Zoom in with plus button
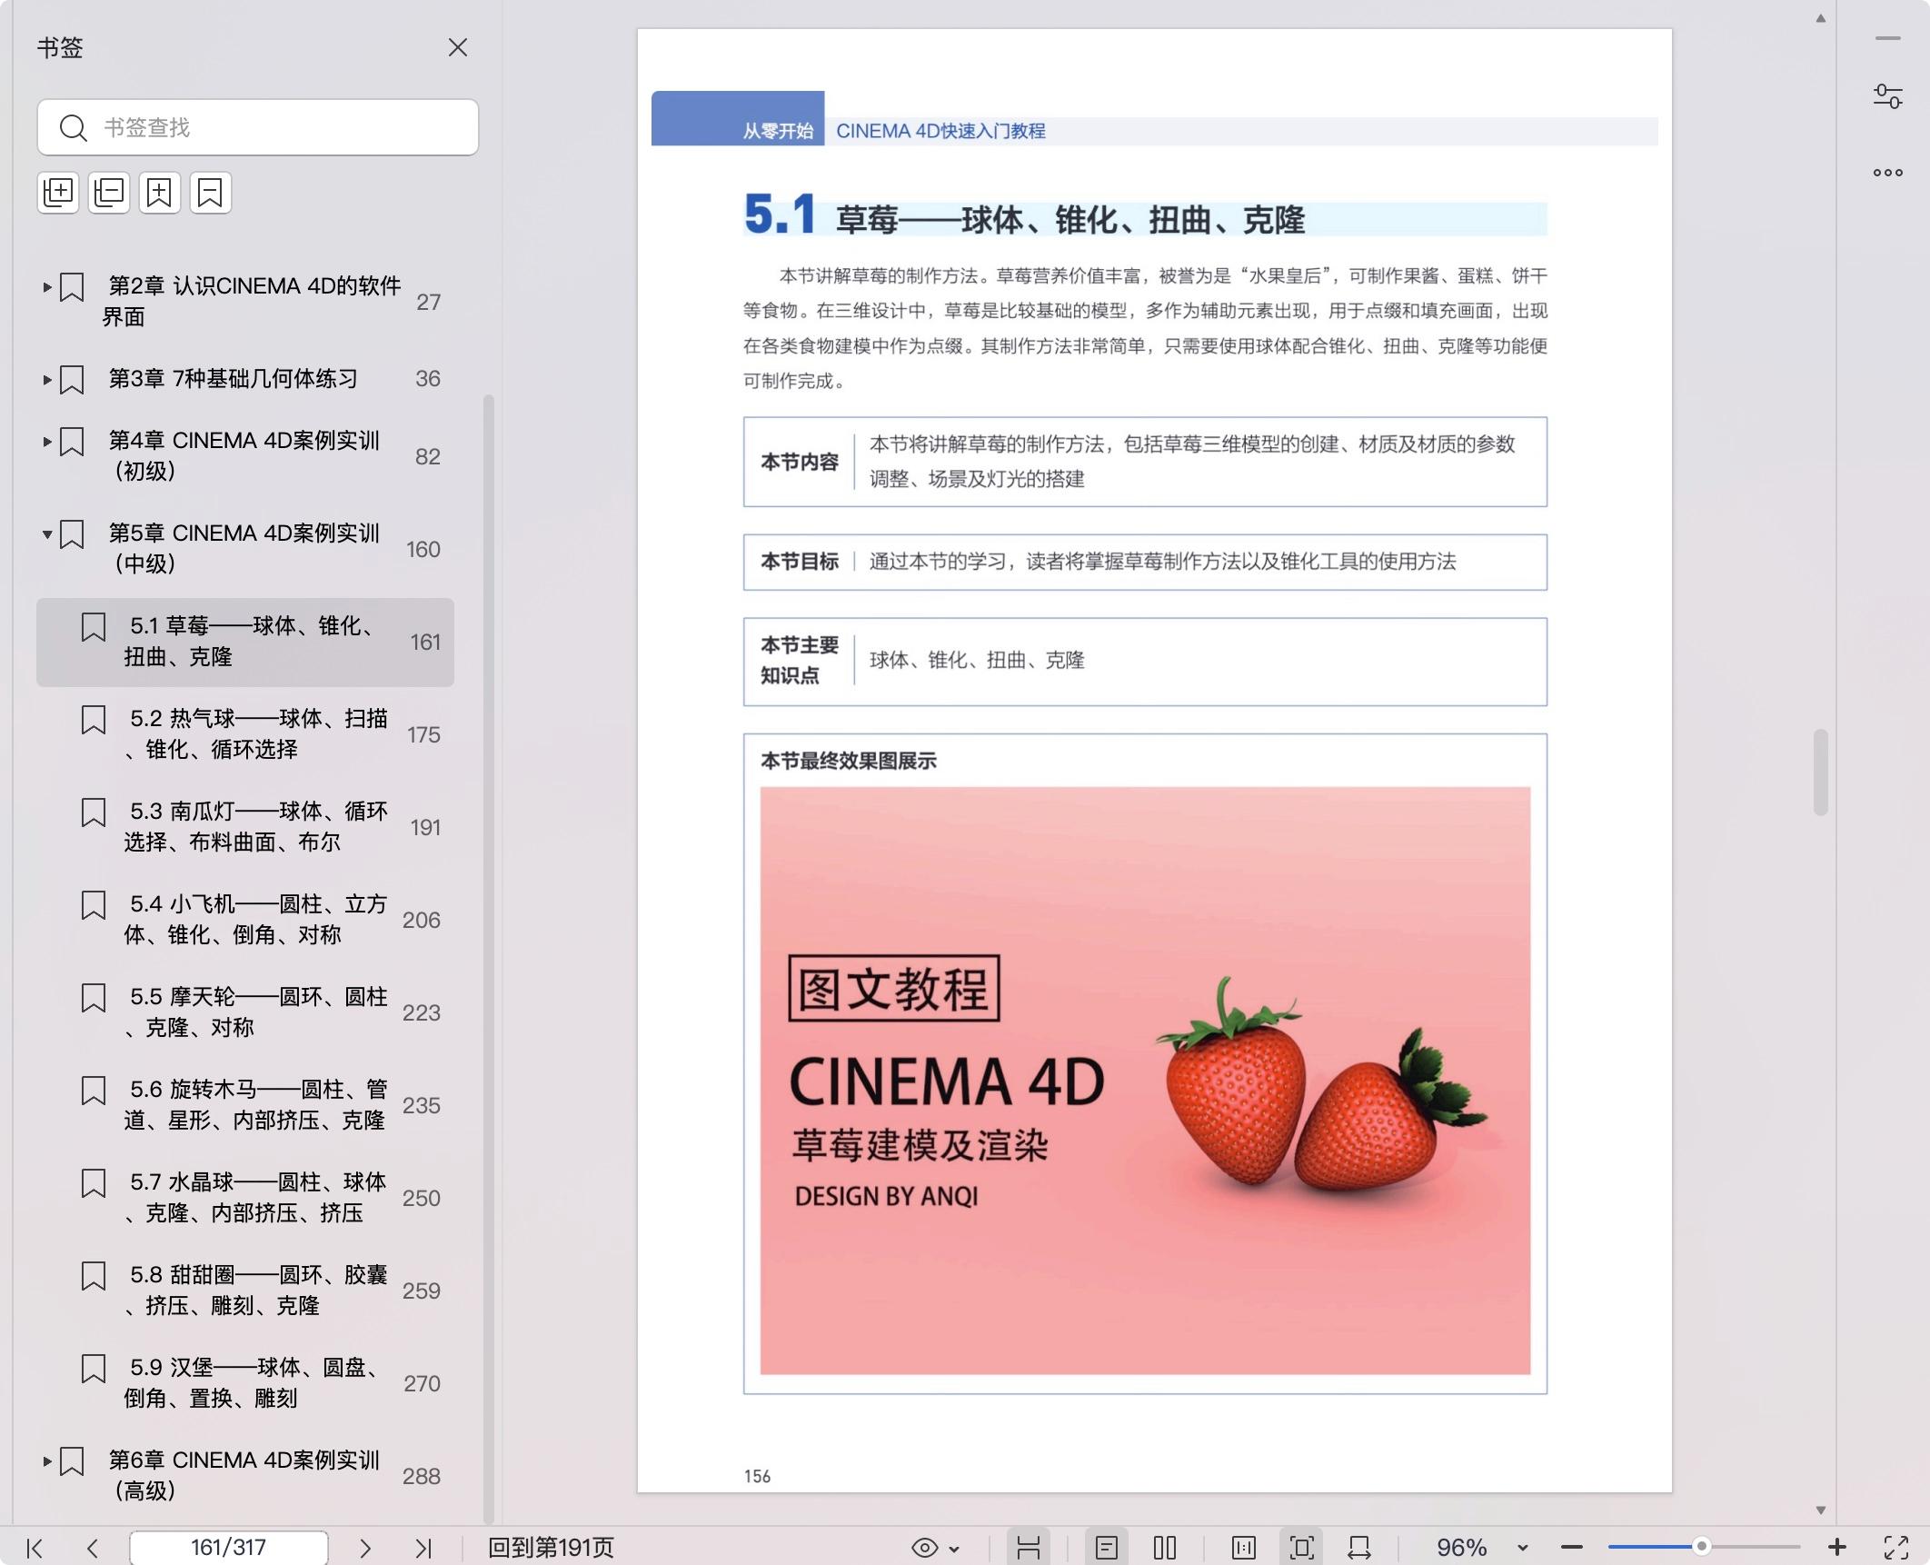This screenshot has height=1565, width=1930. [1837, 1547]
